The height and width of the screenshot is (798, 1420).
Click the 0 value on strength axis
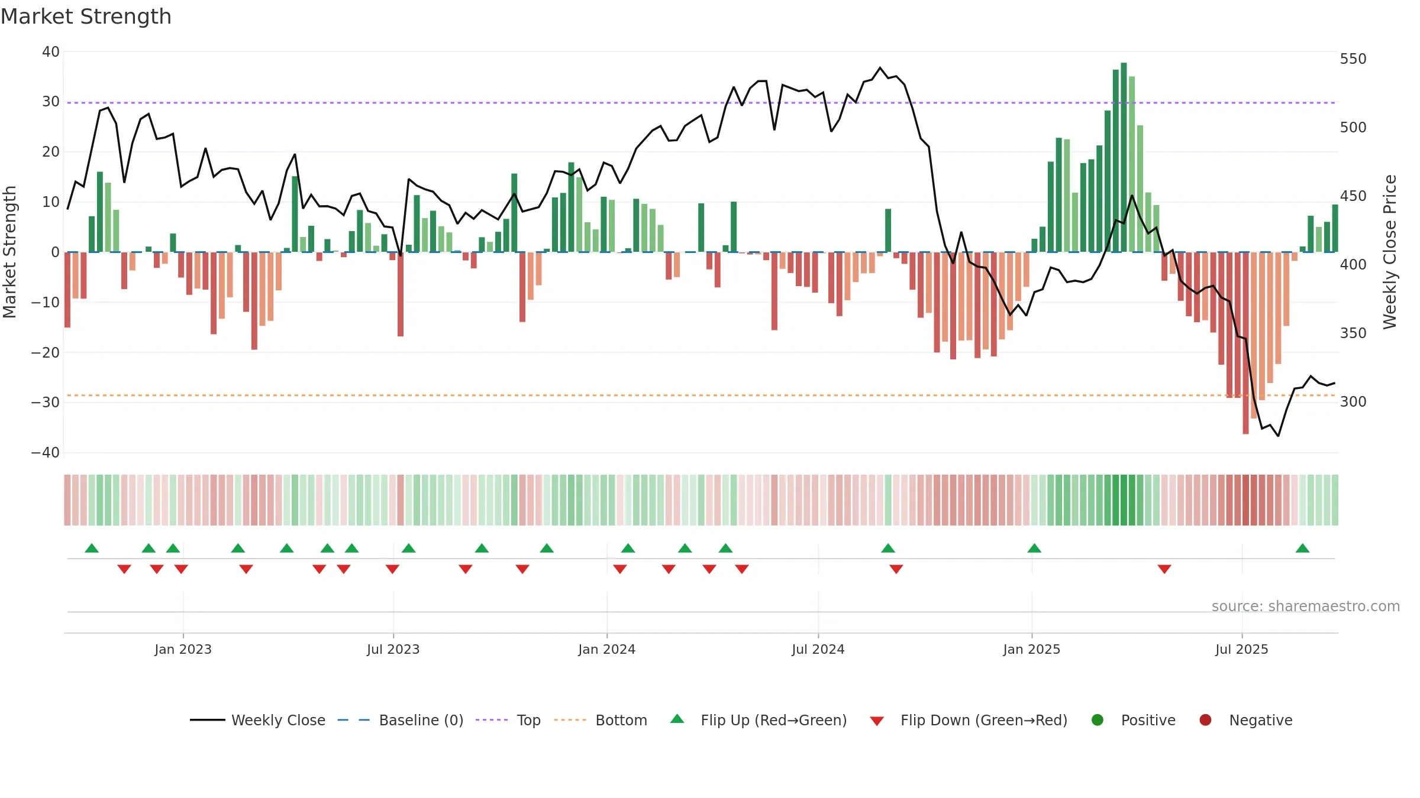(56, 252)
